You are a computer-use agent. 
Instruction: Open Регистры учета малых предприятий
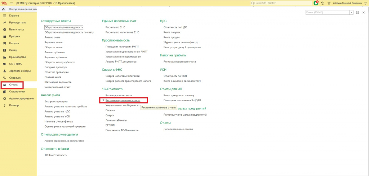(185, 115)
